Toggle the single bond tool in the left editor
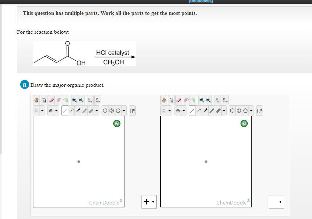Image resolution: width=312 pixels, height=219 pixels. pyautogui.click(x=65, y=110)
